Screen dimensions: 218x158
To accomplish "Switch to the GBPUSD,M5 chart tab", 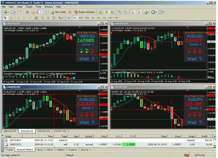I will point(10,131).
